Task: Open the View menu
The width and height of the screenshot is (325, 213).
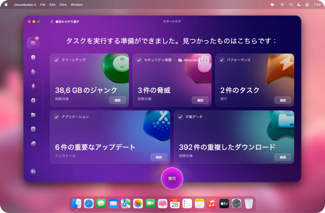Action: pos(63,5)
